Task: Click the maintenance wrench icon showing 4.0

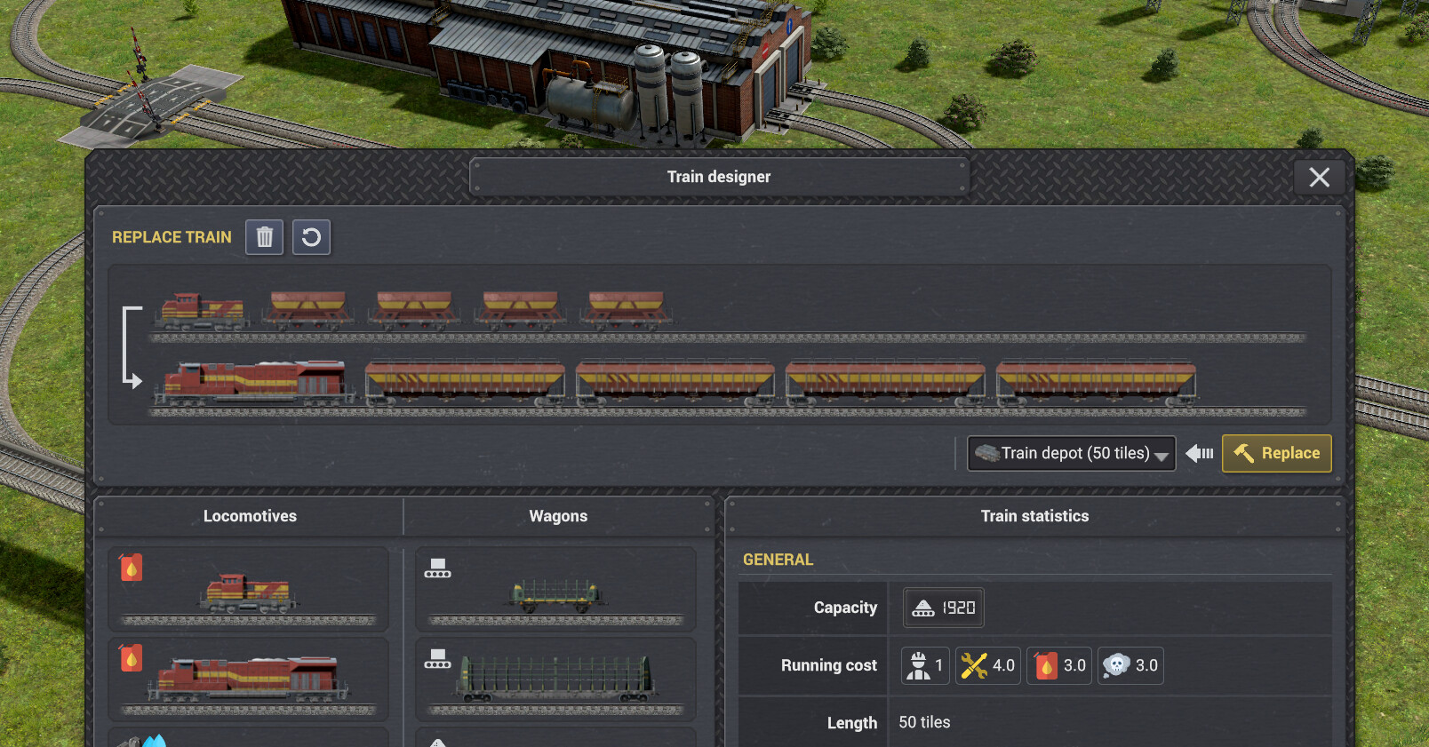Action: (x=987, y=665)
